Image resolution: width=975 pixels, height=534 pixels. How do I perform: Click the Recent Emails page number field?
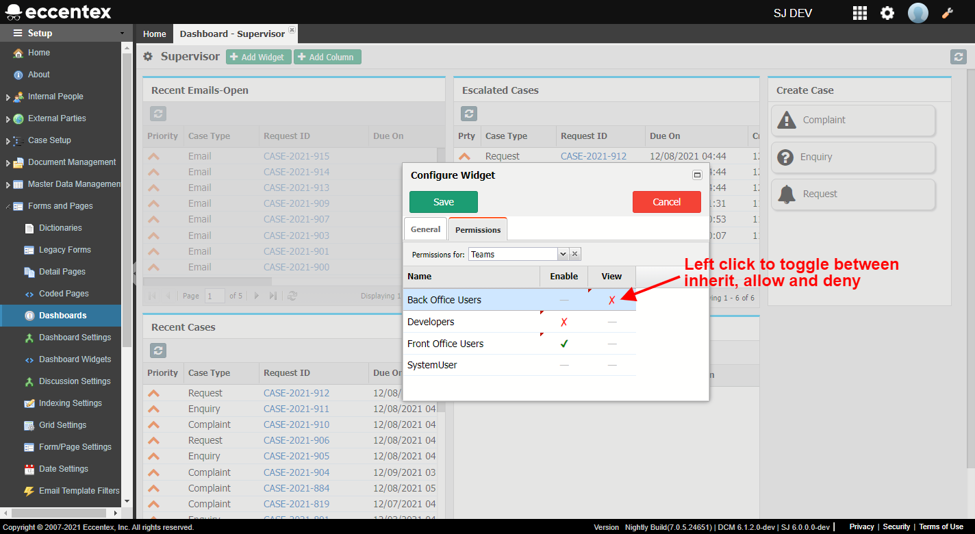[x=215, y=296]
